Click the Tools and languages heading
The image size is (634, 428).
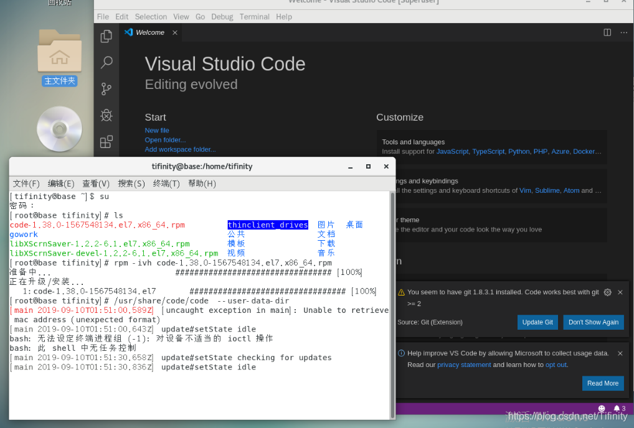pos(414,142)
